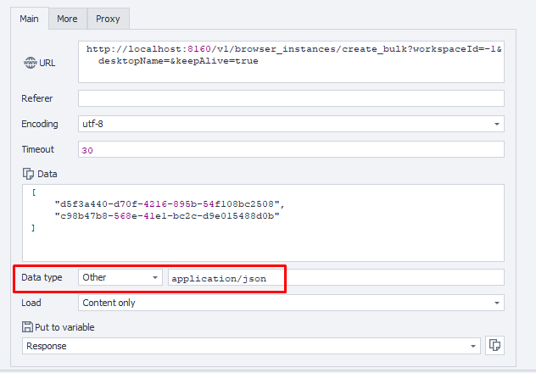Click the Put to variable label

pos(64,327)
